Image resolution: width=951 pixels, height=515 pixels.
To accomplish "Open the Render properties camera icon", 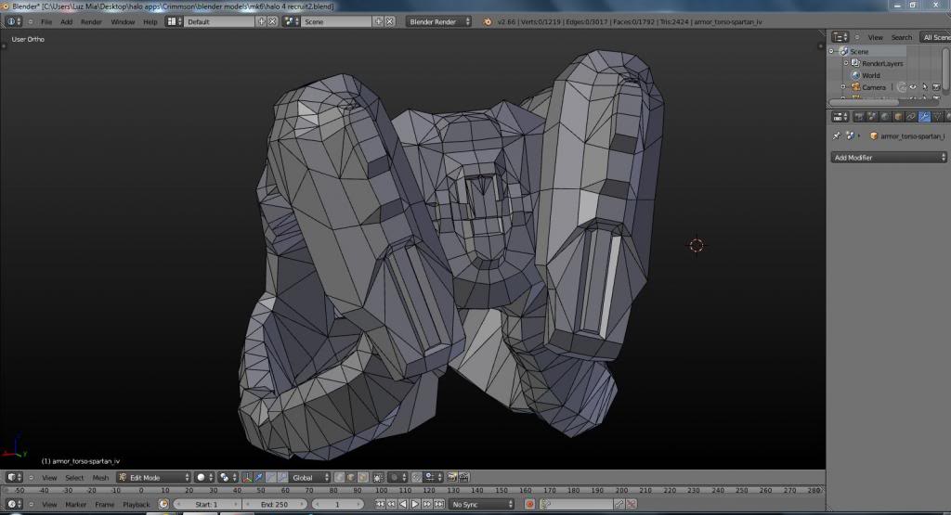I will coord(859,117).
